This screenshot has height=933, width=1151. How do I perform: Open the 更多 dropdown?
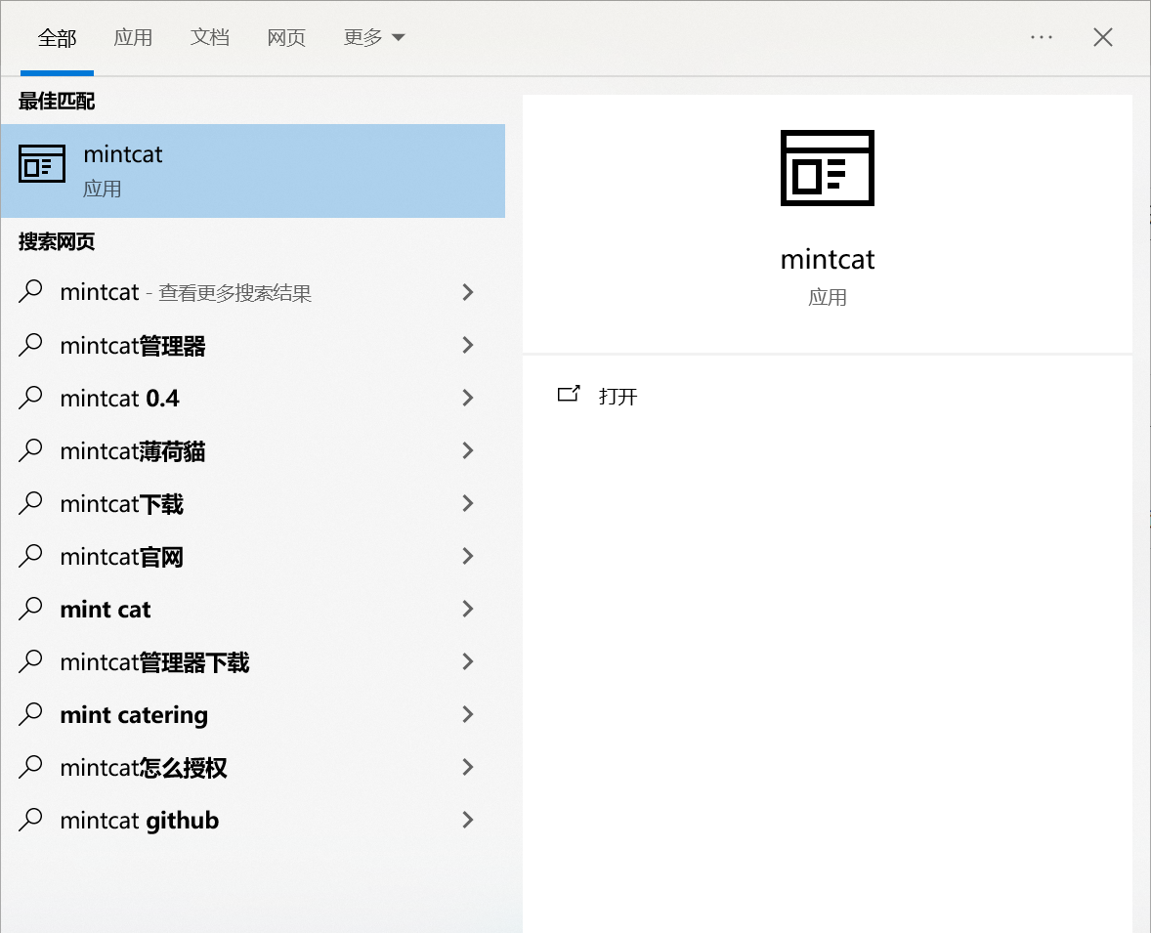(373, 37)
